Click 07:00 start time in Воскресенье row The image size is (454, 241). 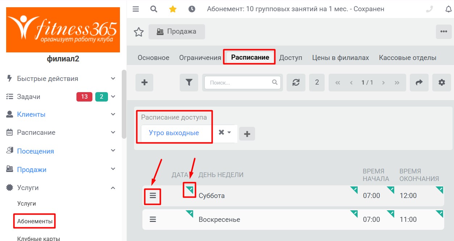pyautogui.click(x=371, y=220)
